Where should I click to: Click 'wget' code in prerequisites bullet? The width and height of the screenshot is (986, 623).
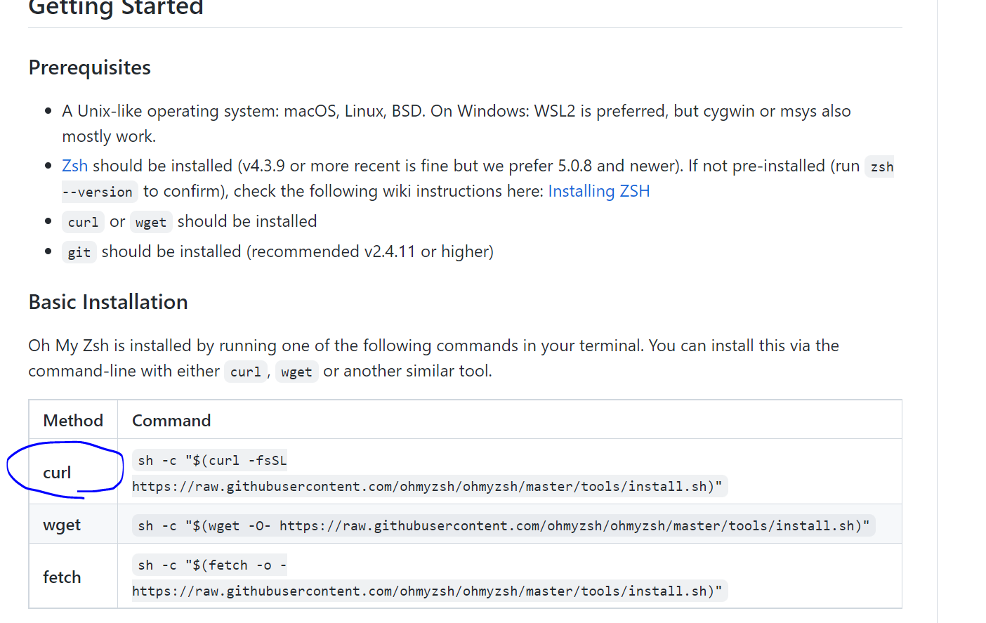[151, 222]
